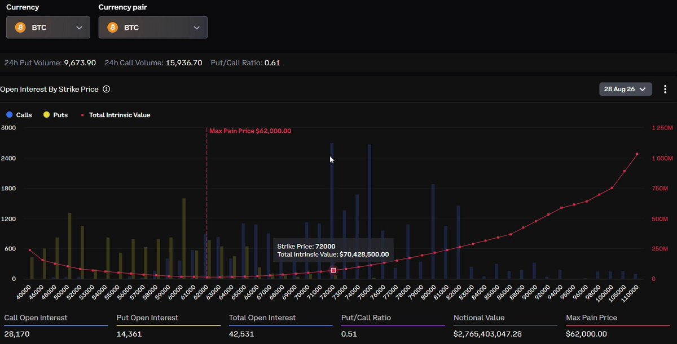Click the highlighted intrinsic value marker at 72000
The height and width of the screenshot is (344, 677).
coord(333,270)
